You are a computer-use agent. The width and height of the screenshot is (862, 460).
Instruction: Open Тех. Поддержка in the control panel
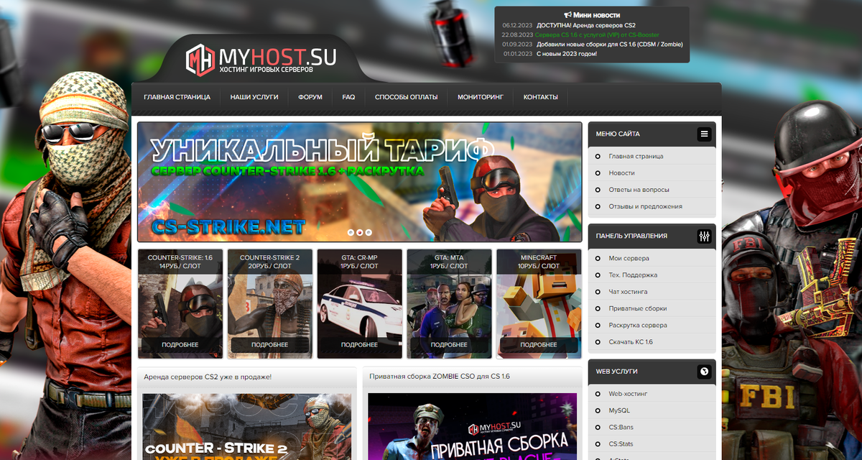[633, 275]
